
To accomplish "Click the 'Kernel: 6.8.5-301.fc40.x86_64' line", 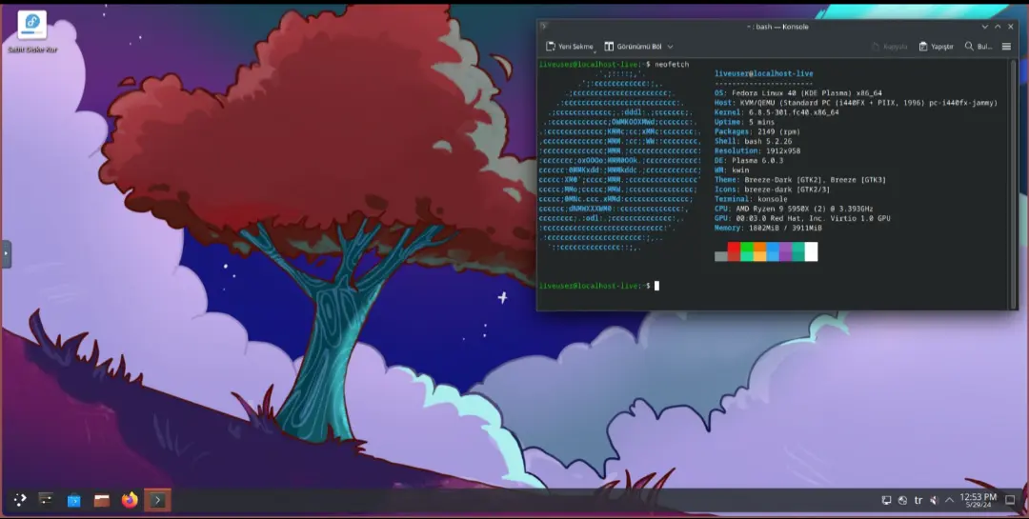I will [x=777, y=112].
